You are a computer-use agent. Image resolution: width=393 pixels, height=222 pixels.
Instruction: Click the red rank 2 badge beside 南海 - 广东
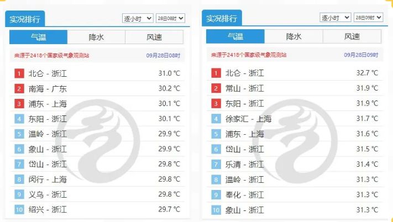click(x=19, y=88)
